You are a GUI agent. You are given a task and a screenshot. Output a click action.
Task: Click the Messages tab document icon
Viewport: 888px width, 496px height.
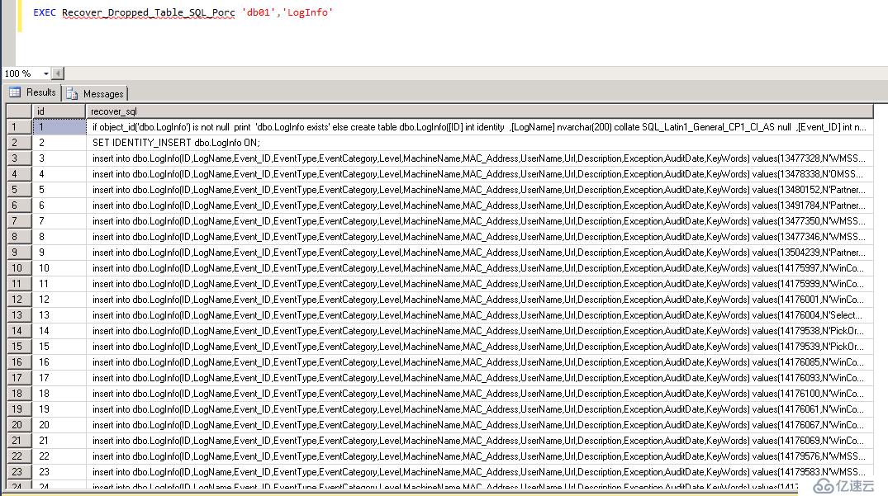(74, 92)
